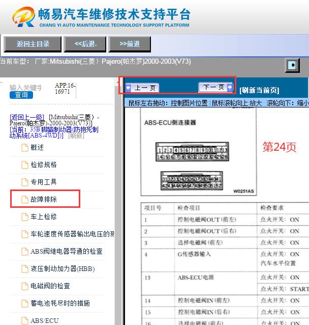This screenshot has height=325, width=309.
Task: Click the page icon beside 车上检修
Action: (x=25, y=217)
